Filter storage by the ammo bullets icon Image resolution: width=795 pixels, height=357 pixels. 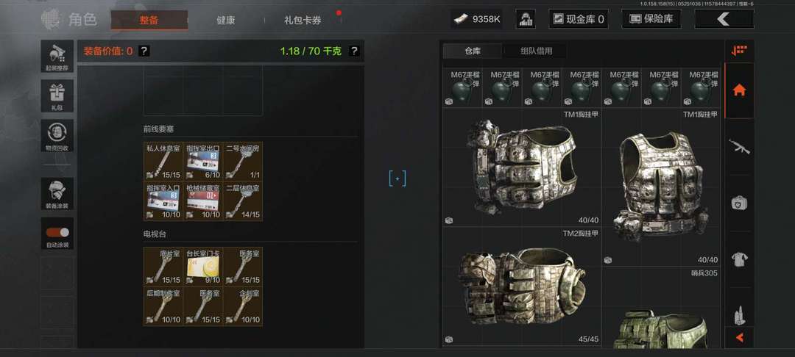click(739, 314)
